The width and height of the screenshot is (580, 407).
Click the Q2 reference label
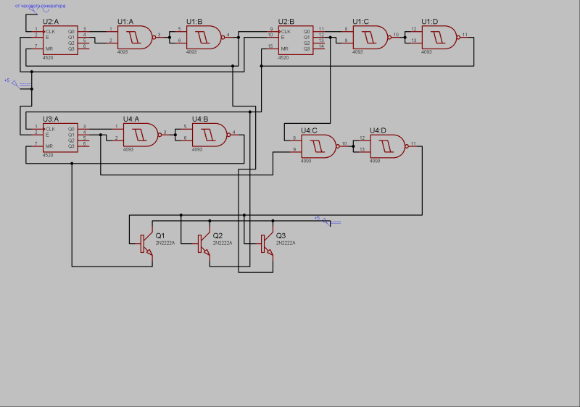(x=218, y=235)
